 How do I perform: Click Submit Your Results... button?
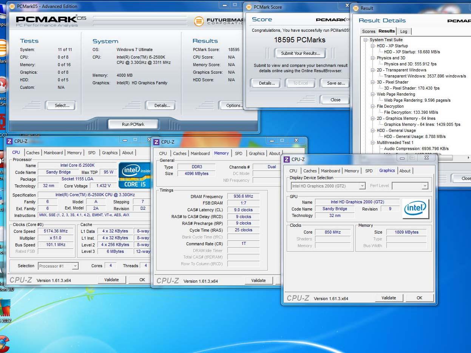300,53
